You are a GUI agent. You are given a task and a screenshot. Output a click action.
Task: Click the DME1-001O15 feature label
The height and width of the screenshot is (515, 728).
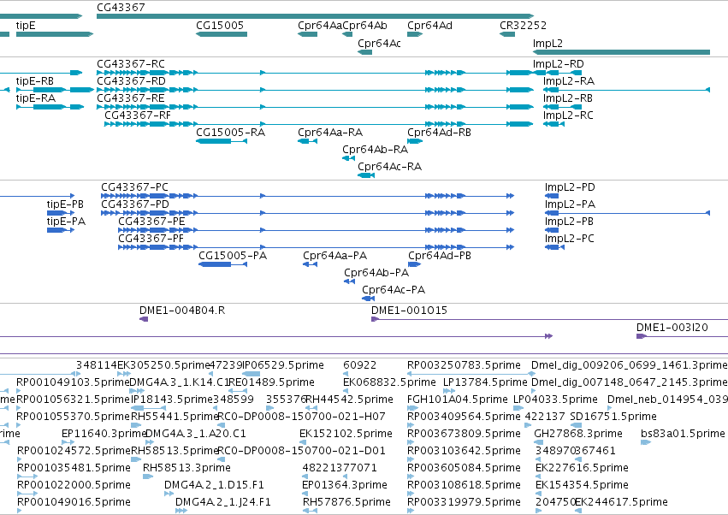click(x=409, y=311)
